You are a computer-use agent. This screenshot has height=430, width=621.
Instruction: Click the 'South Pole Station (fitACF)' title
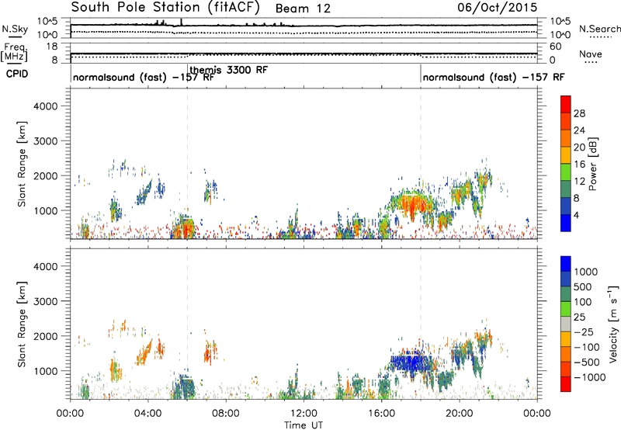tap(165, 7)
